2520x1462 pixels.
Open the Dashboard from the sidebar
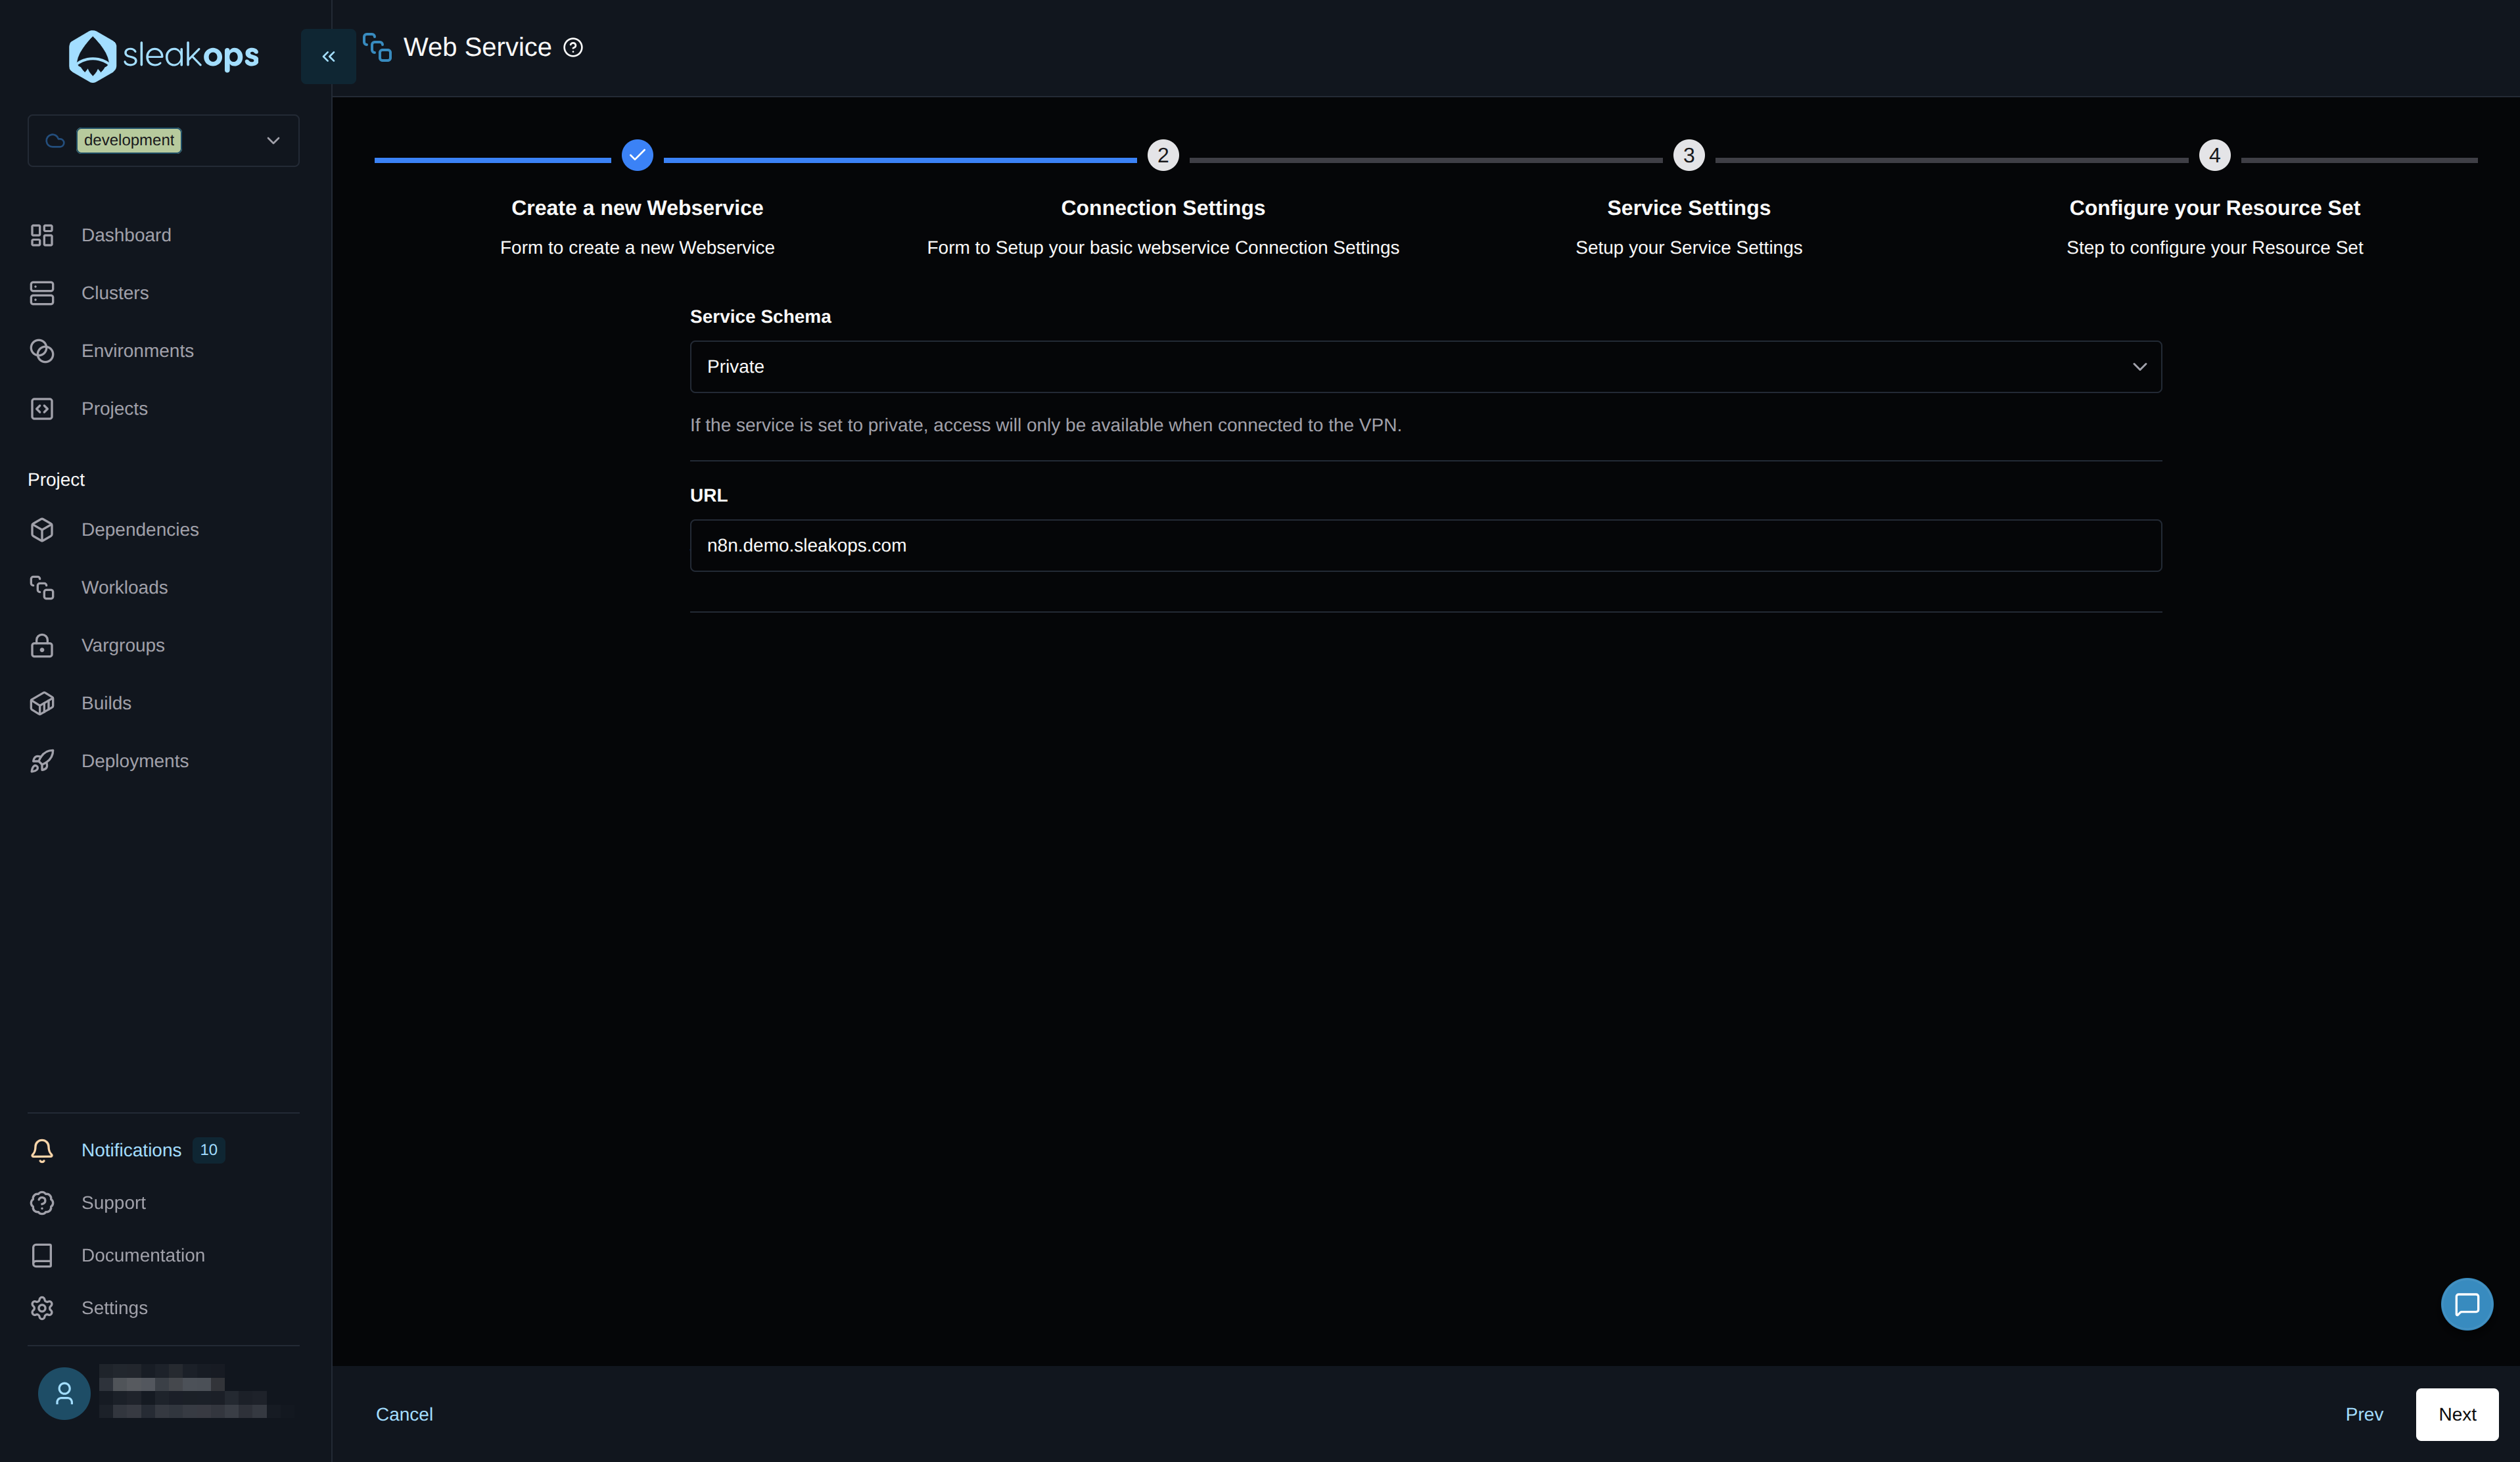[126, 235]
